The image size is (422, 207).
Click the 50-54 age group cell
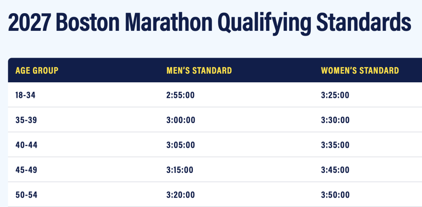coord(26,195)
